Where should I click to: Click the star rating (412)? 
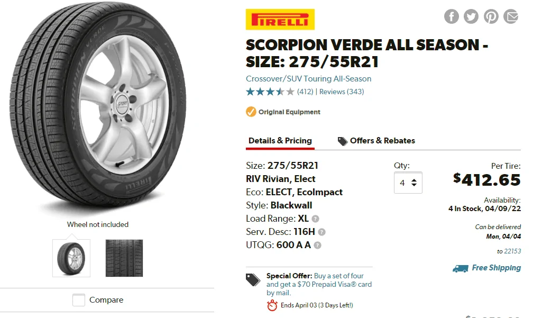[x=270, y=92]
